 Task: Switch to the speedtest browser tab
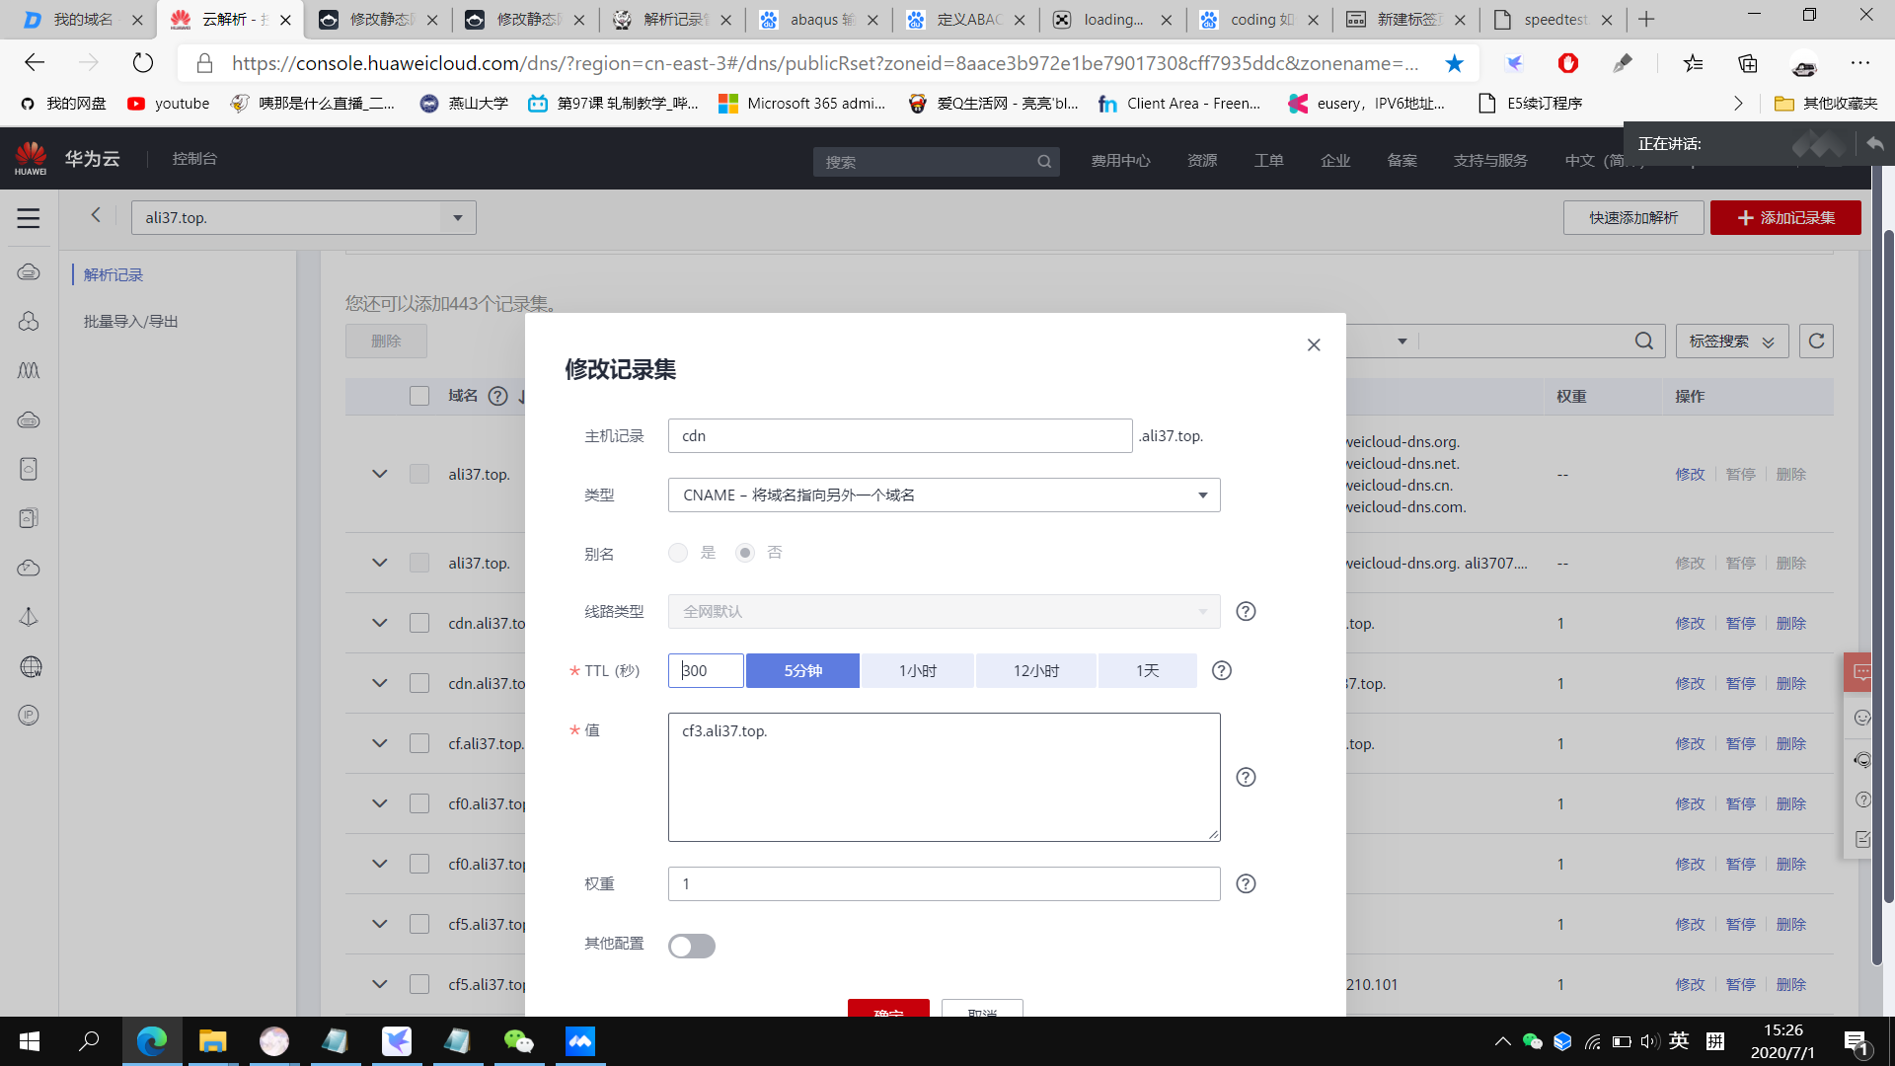tap(1554, 20)
